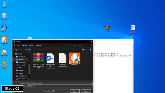This screenshot has height=93, width=165.
Task: Select New Microsoft Word Document.docx file
Action: tap(51, 61)
